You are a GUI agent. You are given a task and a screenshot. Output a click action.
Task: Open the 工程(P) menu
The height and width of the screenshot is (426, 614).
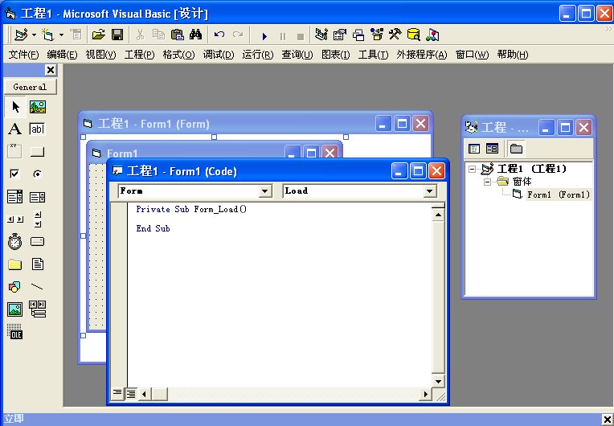tap(139, 55)
